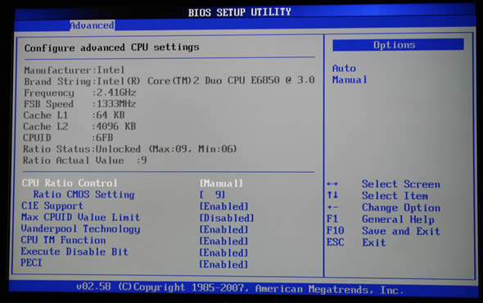The image size is (483, 303).
Task: Toggle Vanderpool Technology [Enabled] value
Action: [223, 229]
